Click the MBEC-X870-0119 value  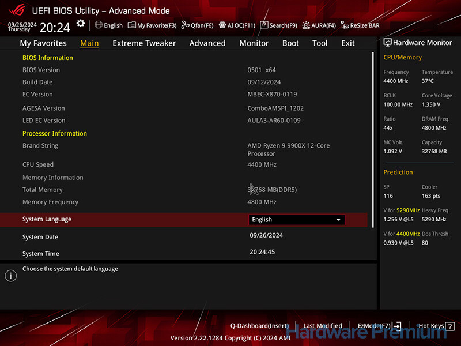(x=272, y=94)
